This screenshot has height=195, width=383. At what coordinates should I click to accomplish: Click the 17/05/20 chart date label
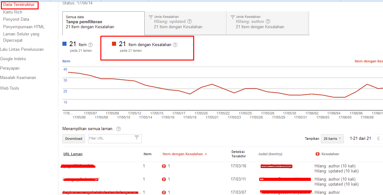point(201,113)
